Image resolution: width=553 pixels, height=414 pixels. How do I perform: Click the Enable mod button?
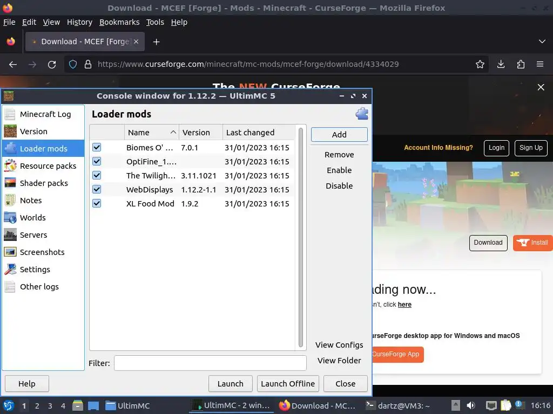pyautogui.click(x=339, y=170)
